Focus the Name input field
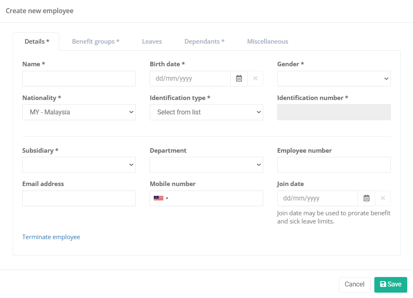 coord(79,79)
